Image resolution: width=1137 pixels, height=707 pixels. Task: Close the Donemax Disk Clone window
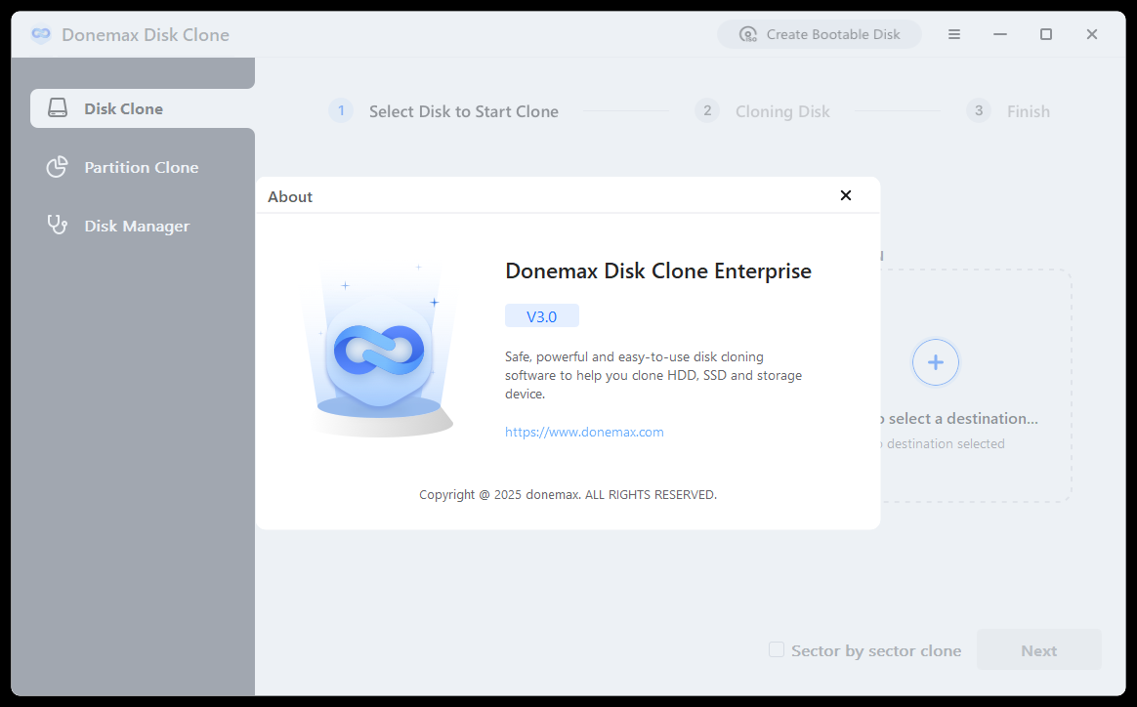1092,34
